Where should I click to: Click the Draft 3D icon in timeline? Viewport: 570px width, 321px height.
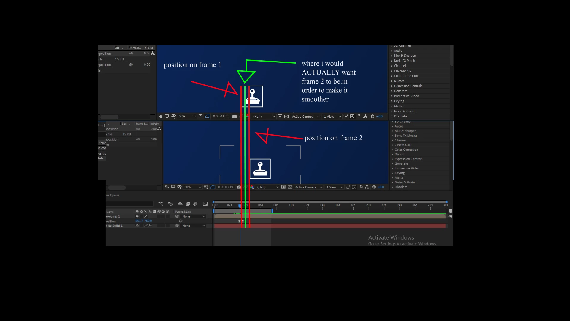[x=170, y=204]
